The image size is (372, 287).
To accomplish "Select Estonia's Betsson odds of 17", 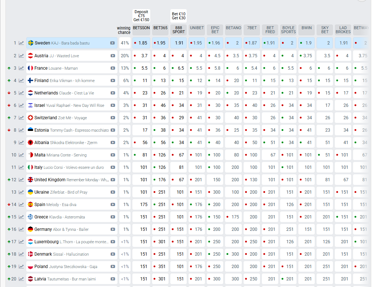I will click(142, 130).
